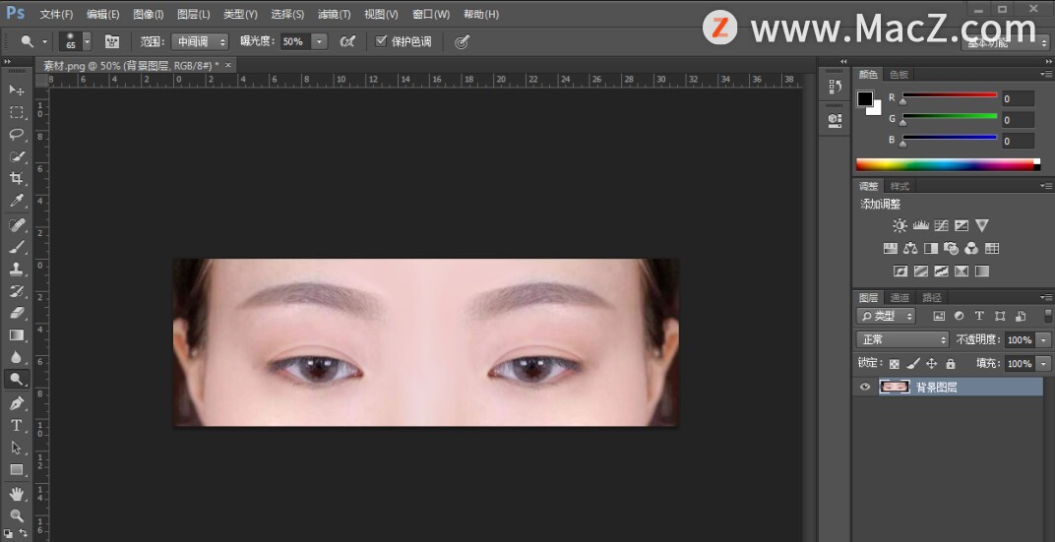1055x542 pixels.
Task: Hide the 背景图层 layer with eye icon
Action: click(x=865, y=387)
